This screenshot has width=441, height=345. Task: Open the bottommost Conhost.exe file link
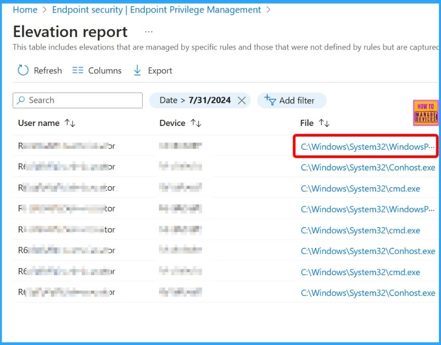pos(368,293)
